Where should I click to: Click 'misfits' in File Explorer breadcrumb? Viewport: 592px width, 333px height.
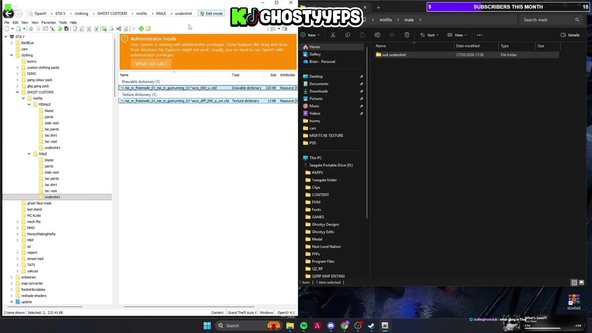[x=385, y=20]
